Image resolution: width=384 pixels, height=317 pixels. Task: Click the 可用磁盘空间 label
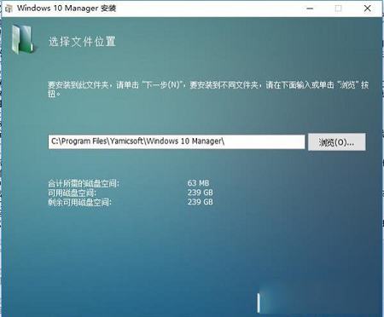click(x=72, y=193)
